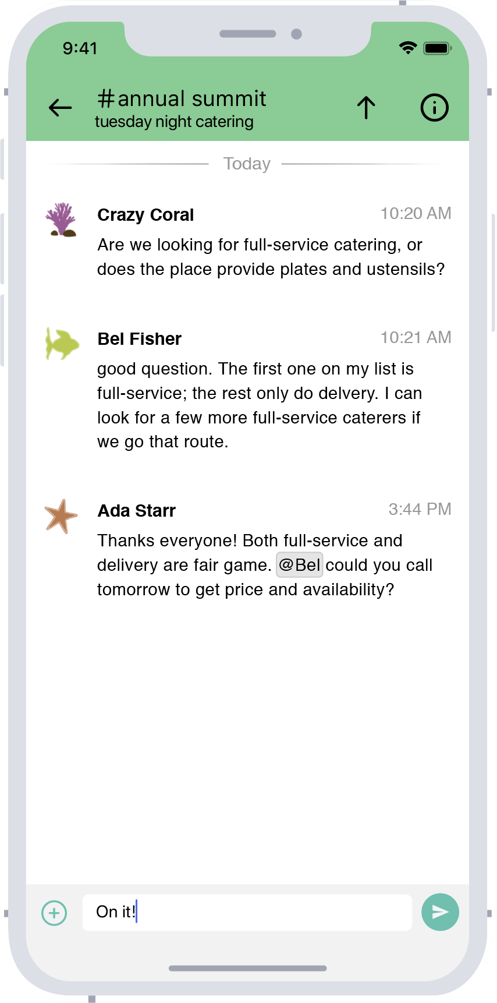Tap the plus attachment button
The width and height of the screenshot is (497, 1003).
(x=54, y=913)
